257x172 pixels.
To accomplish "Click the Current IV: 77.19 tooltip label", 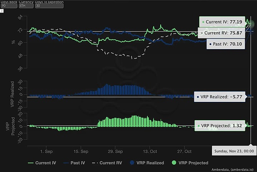I will pos(222,21).
